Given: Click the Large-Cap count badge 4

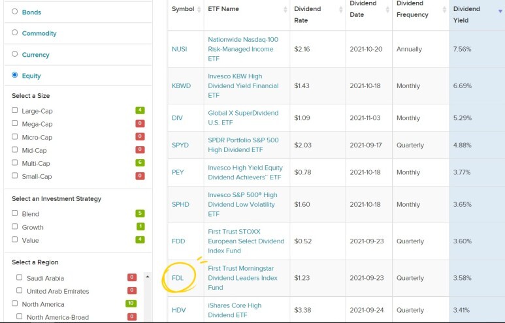Looking at the screenshot, I should click(140, 110).
